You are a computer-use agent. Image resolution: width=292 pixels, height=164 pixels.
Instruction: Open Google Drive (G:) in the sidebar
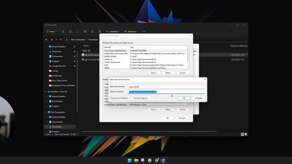coord(59,66)
